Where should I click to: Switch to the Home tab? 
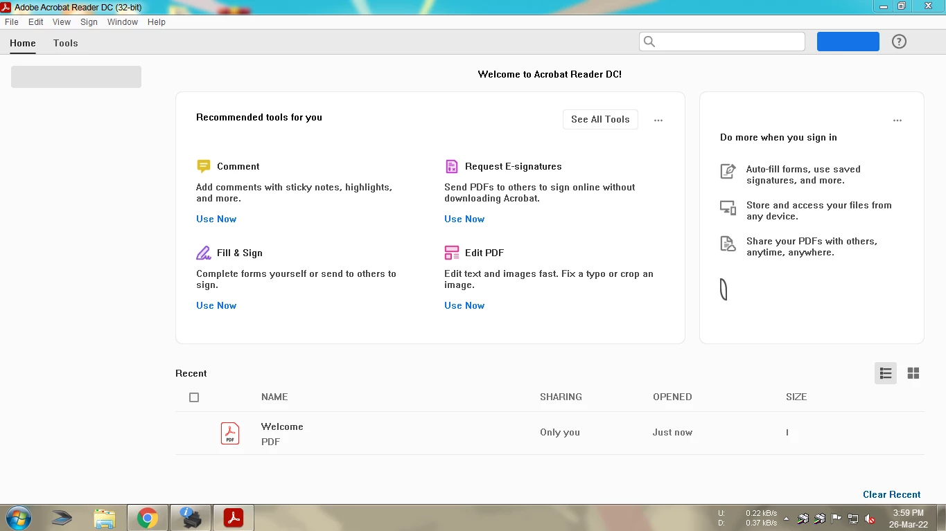coord(23,43)
